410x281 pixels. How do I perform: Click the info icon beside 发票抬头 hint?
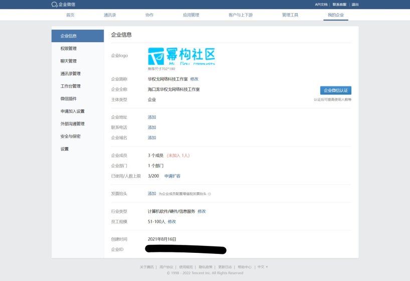point(209,194)
